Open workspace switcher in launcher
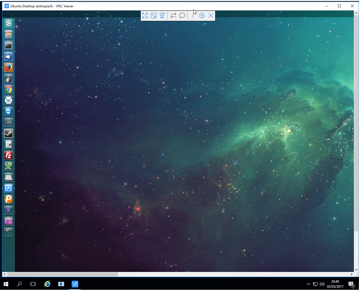The image size is (359, 290). point(8,232)
